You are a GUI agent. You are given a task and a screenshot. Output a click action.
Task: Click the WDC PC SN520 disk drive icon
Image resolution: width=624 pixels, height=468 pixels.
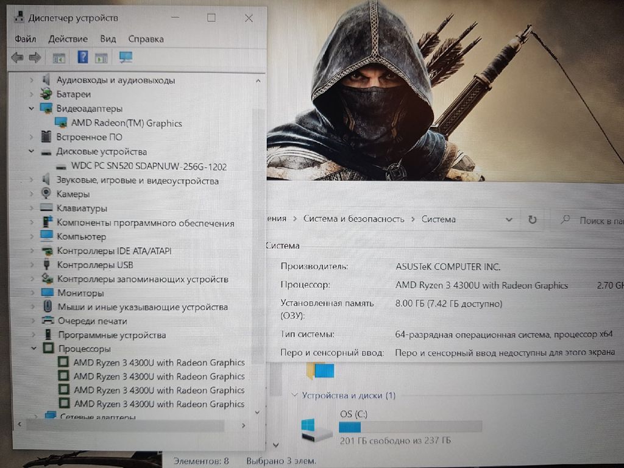click(61, 166)
